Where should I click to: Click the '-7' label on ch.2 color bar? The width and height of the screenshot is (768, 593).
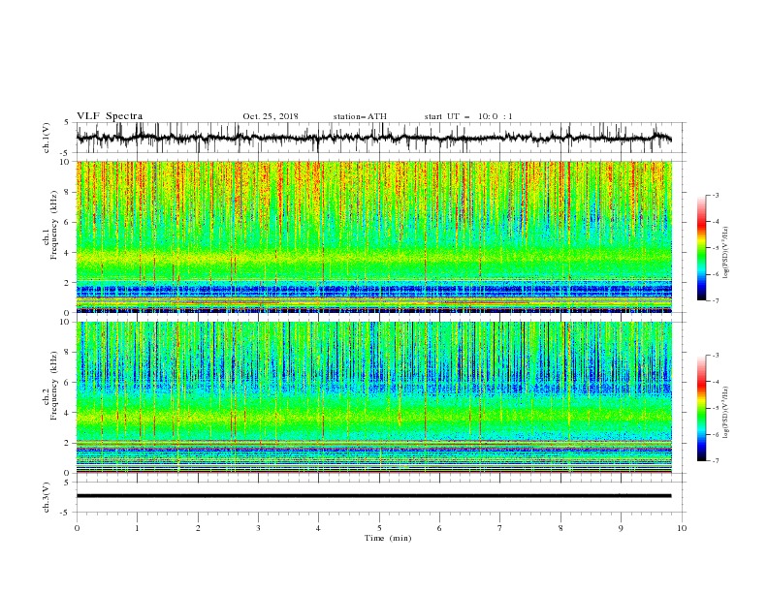click(715, 460)
